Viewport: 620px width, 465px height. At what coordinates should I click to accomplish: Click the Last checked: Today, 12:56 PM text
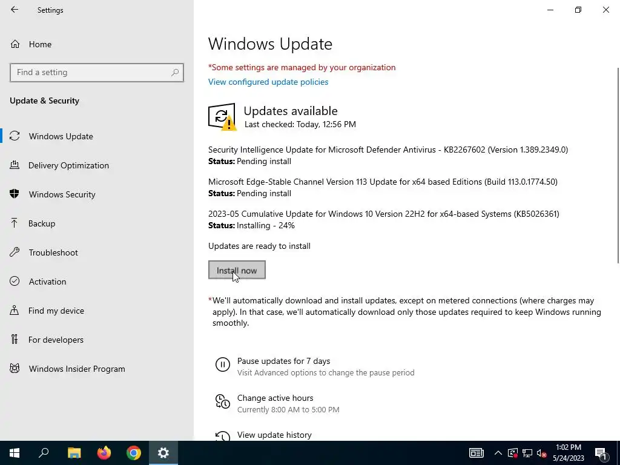[x=300, y=124]
